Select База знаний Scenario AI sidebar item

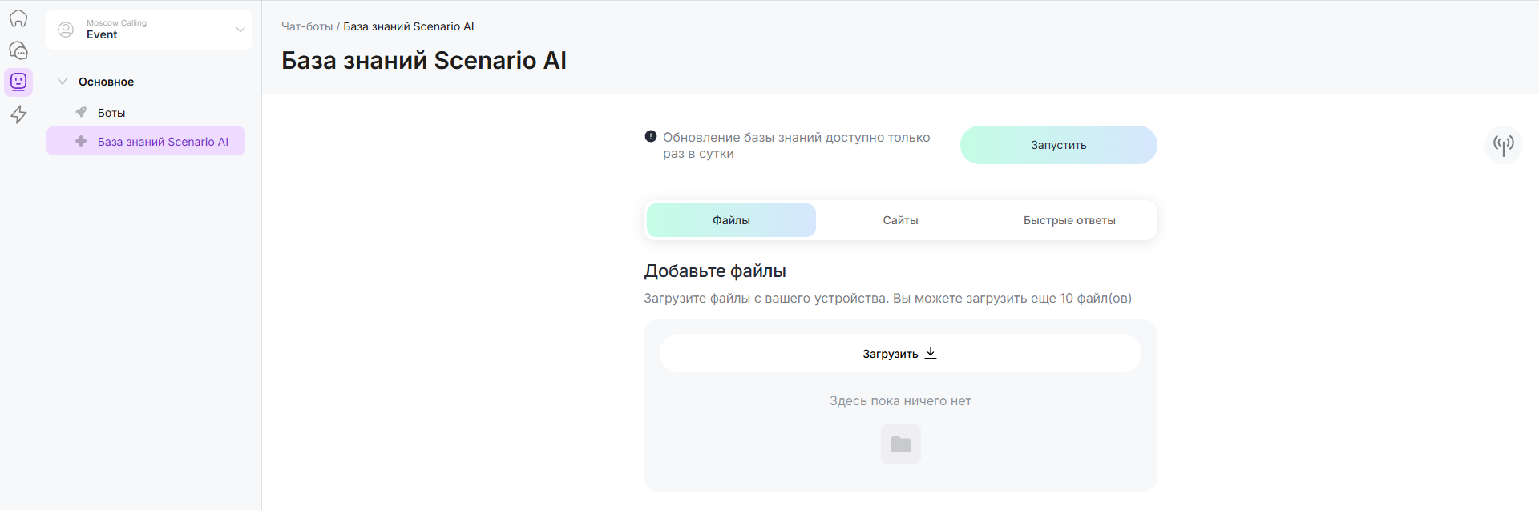[x=163, y=142]
